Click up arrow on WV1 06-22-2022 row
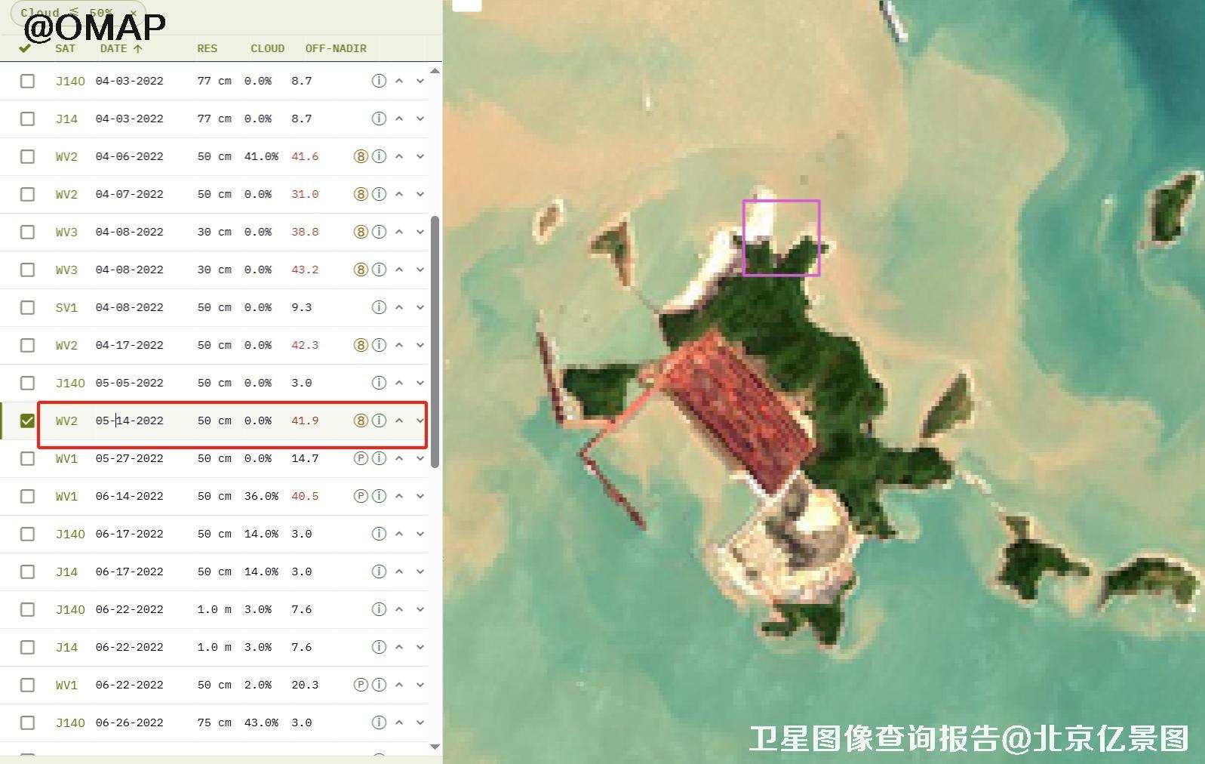1205x764 pixels. pos(399,685)
